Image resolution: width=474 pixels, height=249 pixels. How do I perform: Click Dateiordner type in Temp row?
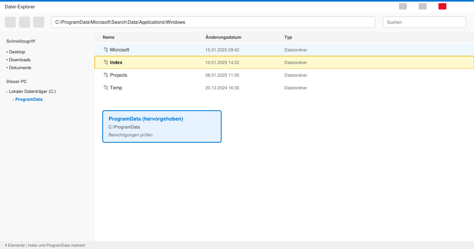(x=296, y=88)
